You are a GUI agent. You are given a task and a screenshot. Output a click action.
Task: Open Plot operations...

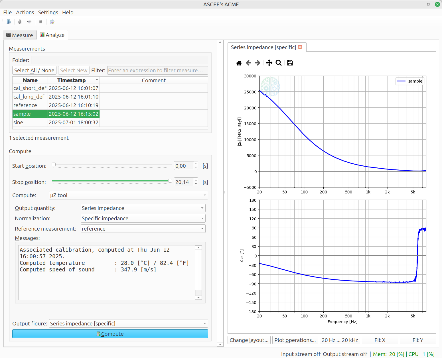[x=295, y=340]
